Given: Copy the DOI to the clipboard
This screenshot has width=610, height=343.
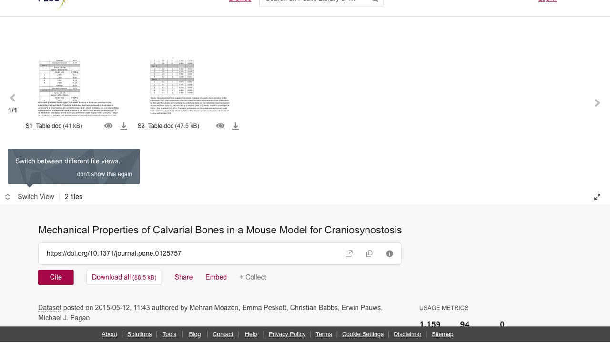Looking at the screenshot, I should click(369, 253).
